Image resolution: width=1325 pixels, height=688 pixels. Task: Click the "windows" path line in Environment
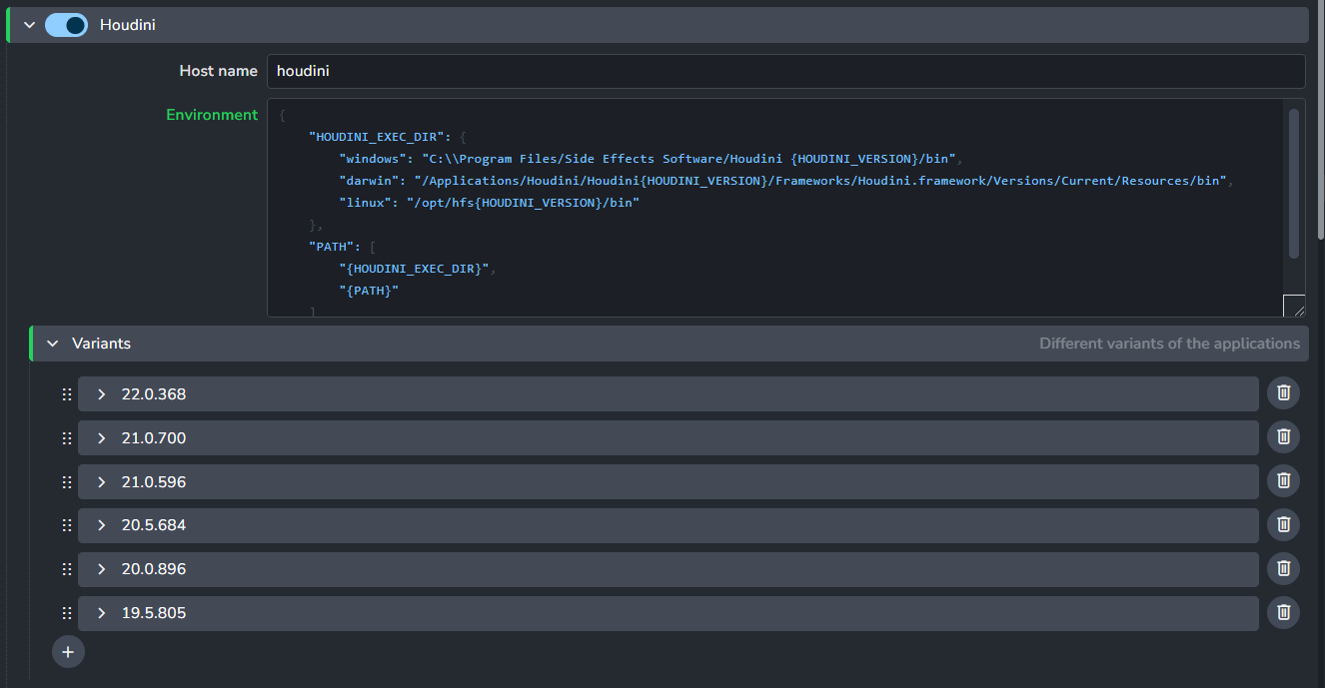[651, 159]
